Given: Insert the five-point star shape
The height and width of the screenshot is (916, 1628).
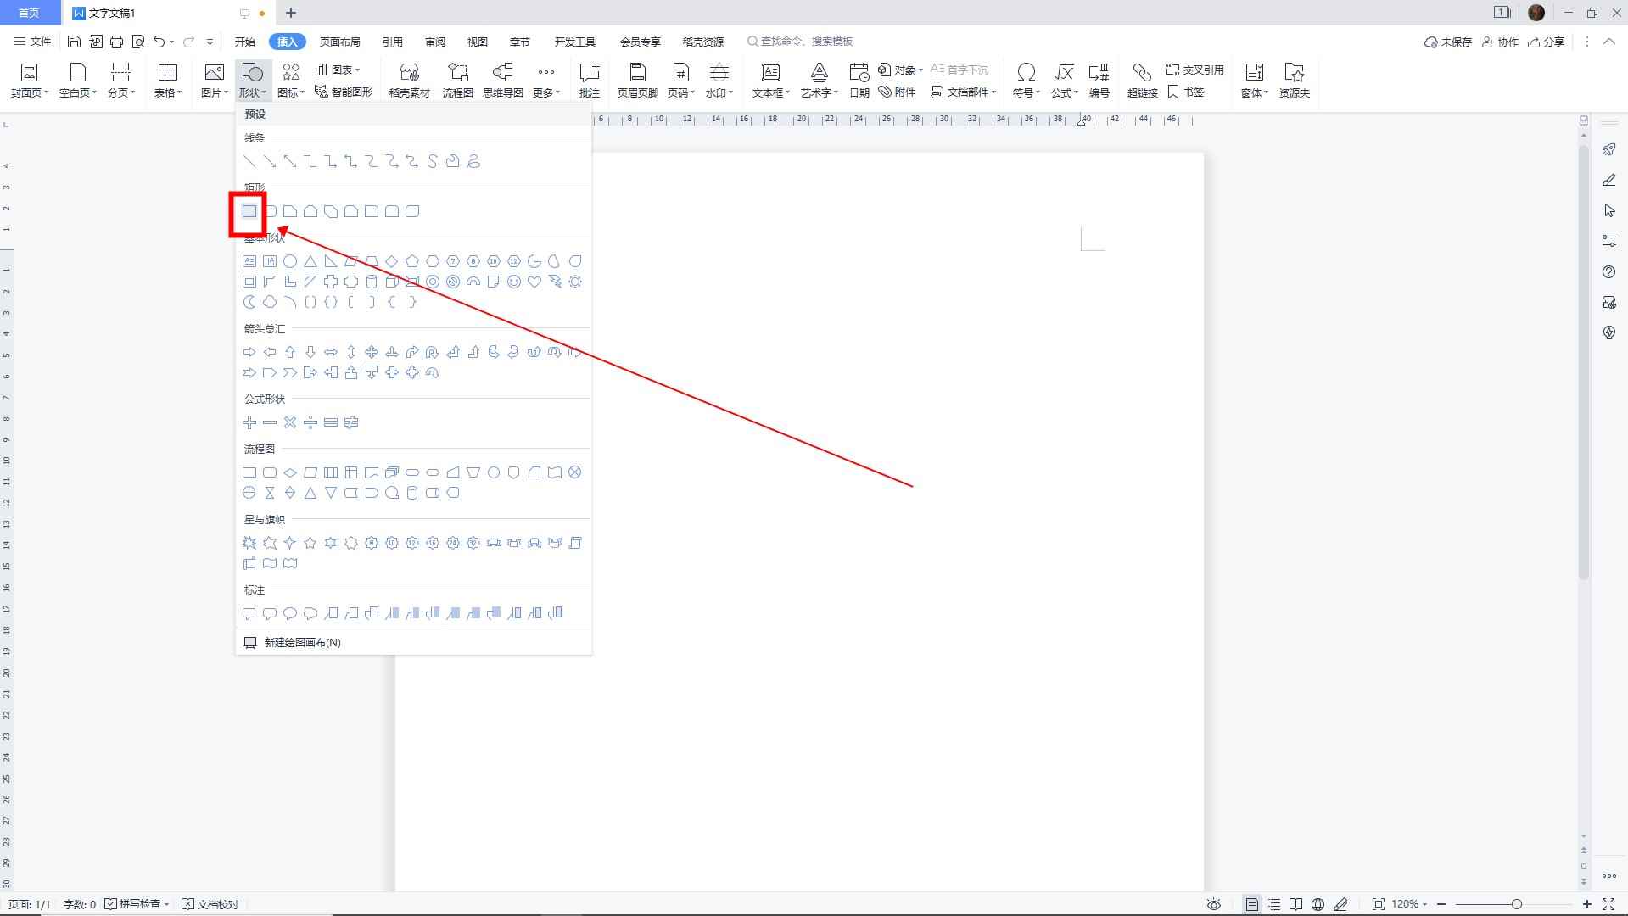Looking at the screenshot, I should 310,543.
